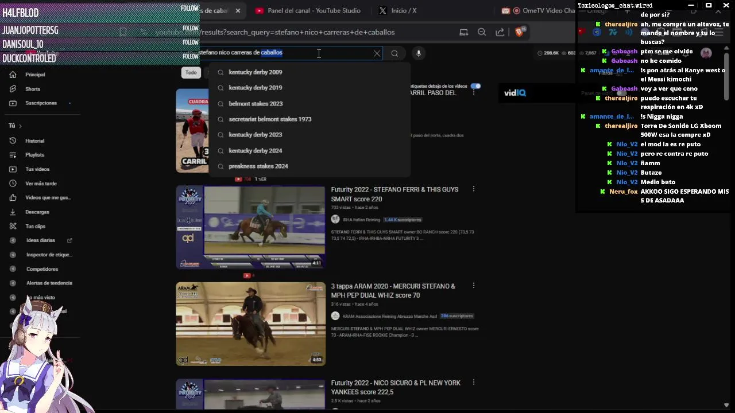Play the ARAM 2020 video thumbnail
The width and height of the screenshot is (735, 413).
click(250, 324)
